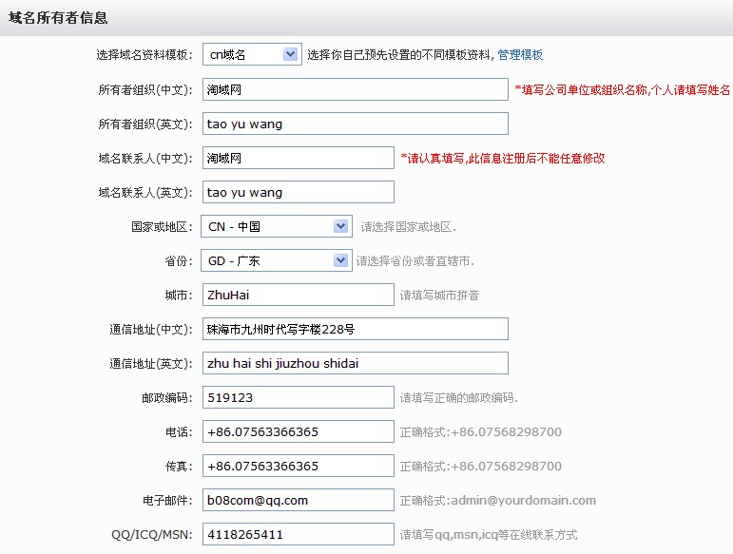Focus the 通信地址(中文) address field
733x554 pixels.
point(355,329)
